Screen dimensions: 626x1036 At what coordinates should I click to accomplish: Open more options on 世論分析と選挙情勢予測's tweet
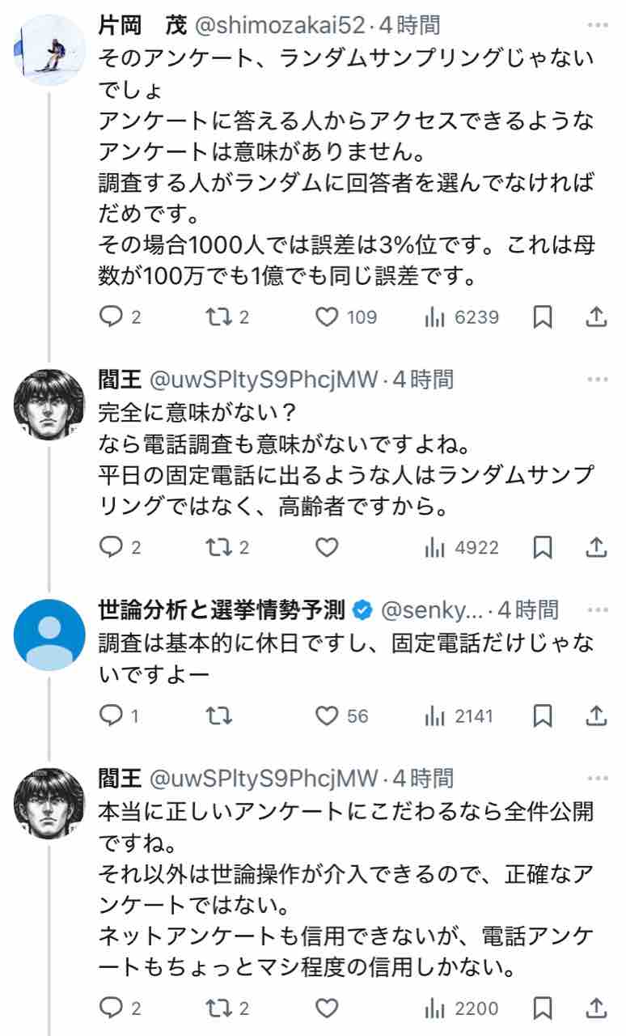click(x=598, y=609)
